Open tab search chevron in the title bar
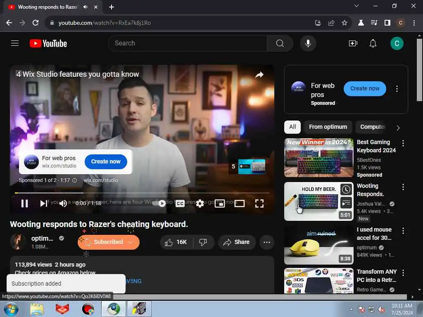The height and width of the screenshot is (317, 423). tap(356, 6)
